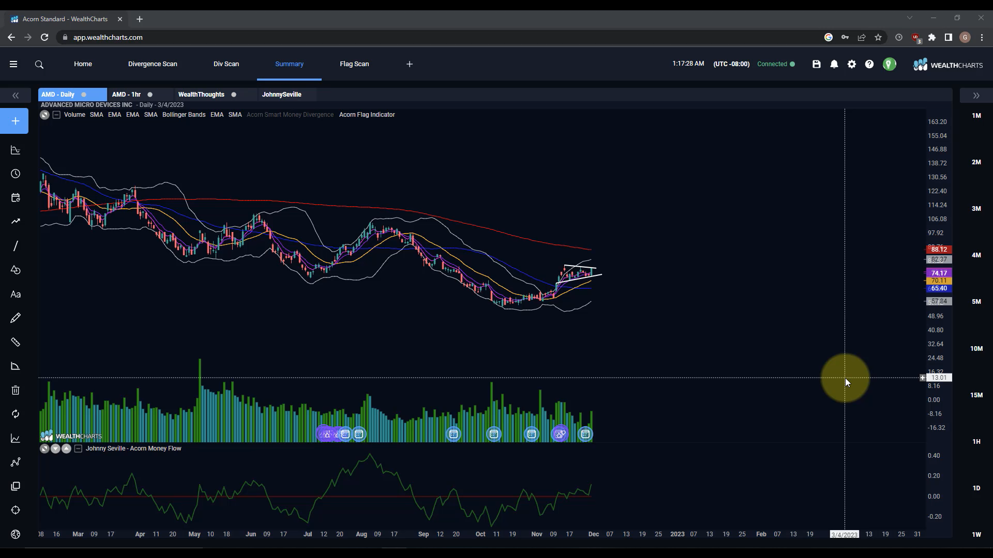
Task: Click the trash delete-drawings icon
Action: coord(16,390)
